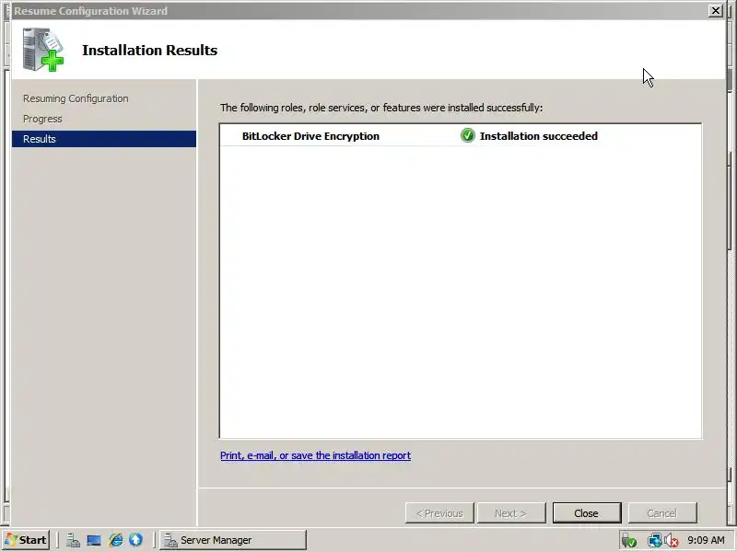Launch Server Manager from the quick launch icon

(73, 540)
